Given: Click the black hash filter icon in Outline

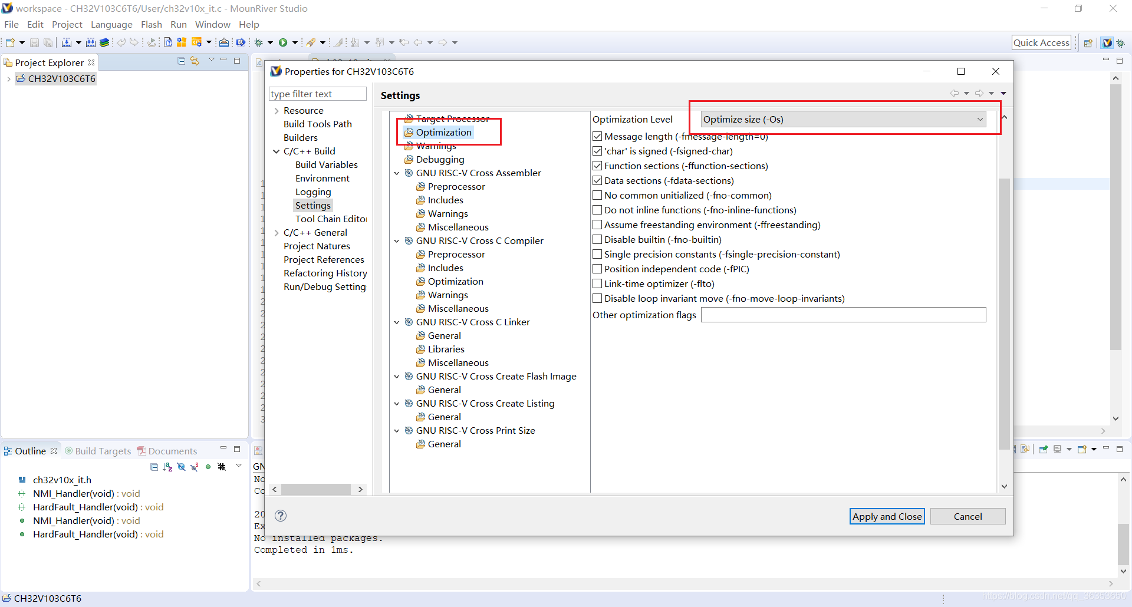Looking at the screenshot, I should point(222,467).
